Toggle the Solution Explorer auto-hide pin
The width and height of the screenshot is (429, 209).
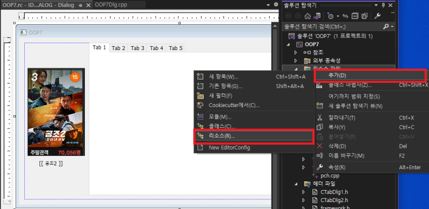383,5
